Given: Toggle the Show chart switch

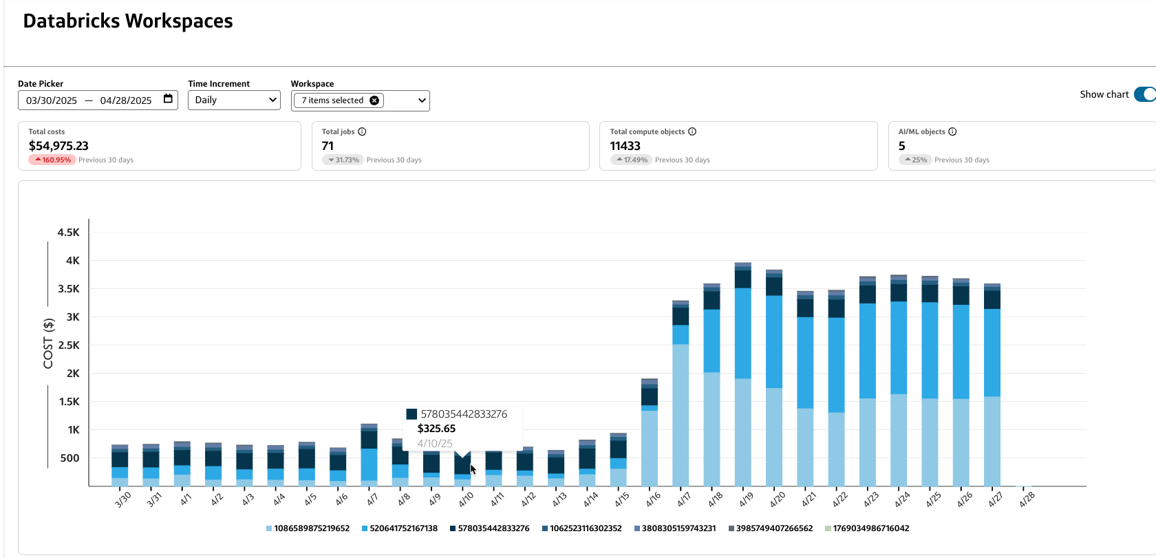Looking at the screenshot, I should point(1145,94).
